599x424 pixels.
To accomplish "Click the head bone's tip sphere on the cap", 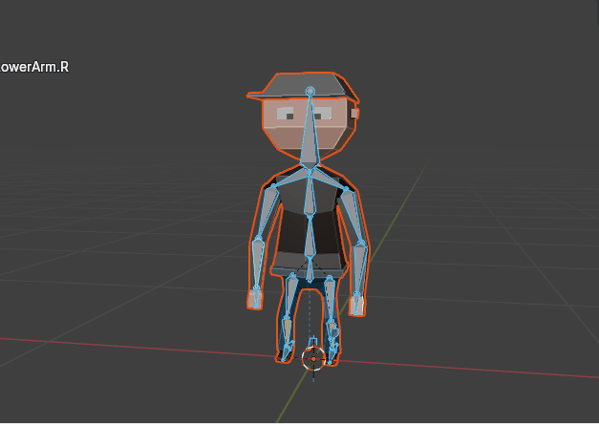I will coord(310,92).
